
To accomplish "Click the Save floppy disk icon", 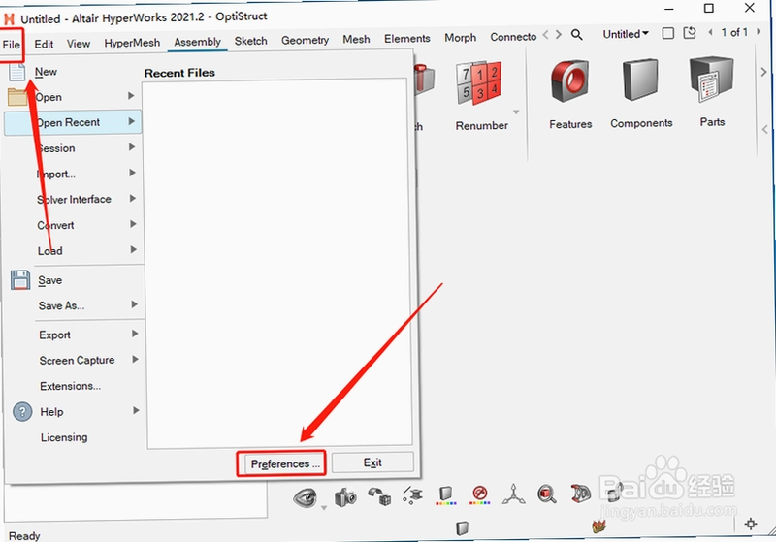I will tap(20, 280).
